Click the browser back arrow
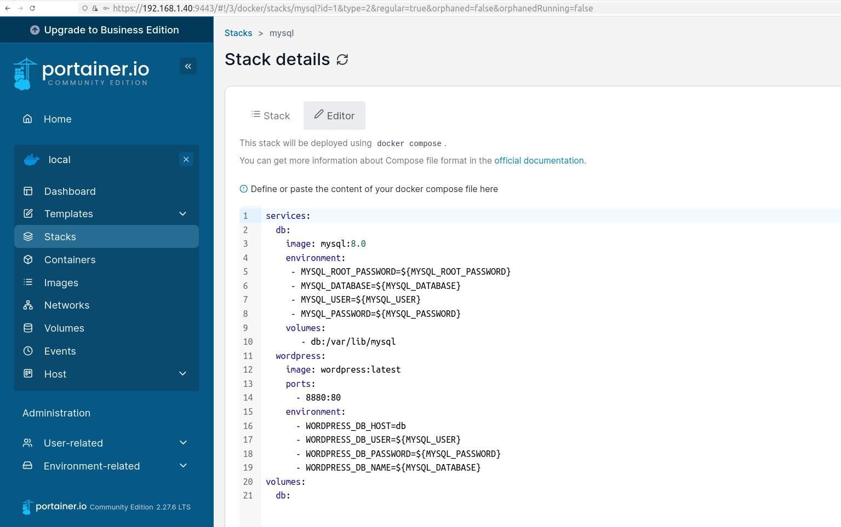841x527 pixels. click(8, 8)
